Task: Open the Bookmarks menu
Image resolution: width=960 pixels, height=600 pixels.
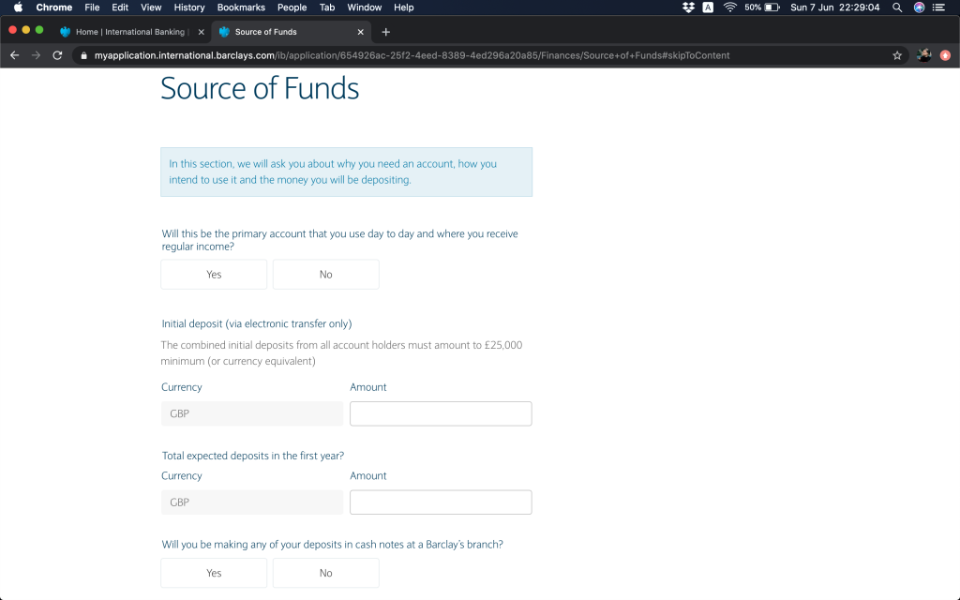Action: coord(241,7)
